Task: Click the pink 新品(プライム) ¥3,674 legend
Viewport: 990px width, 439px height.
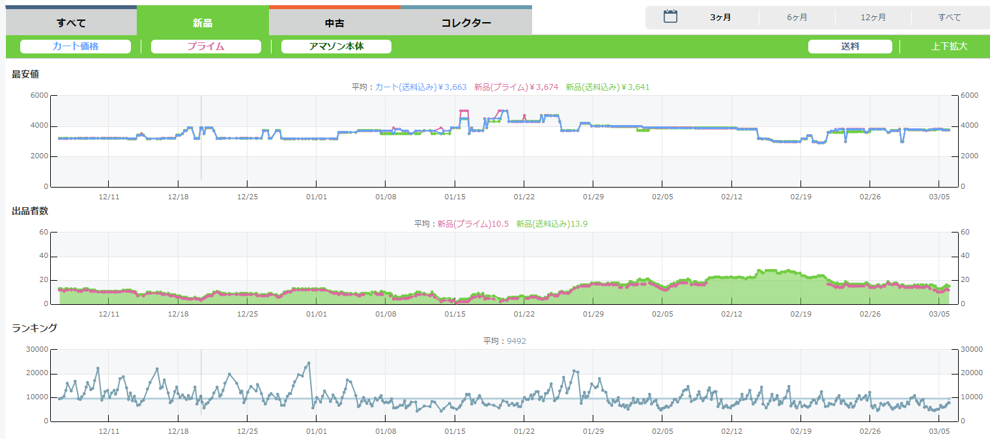Action: (x=516, y=87)
